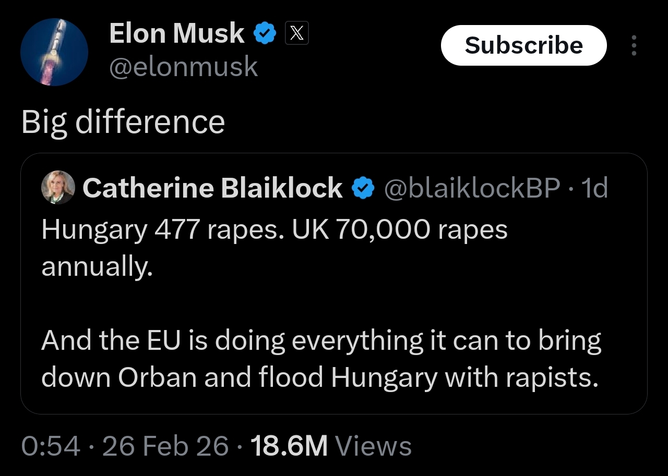Open Elon Musk's rocket profile picture

tap(54, 52)
